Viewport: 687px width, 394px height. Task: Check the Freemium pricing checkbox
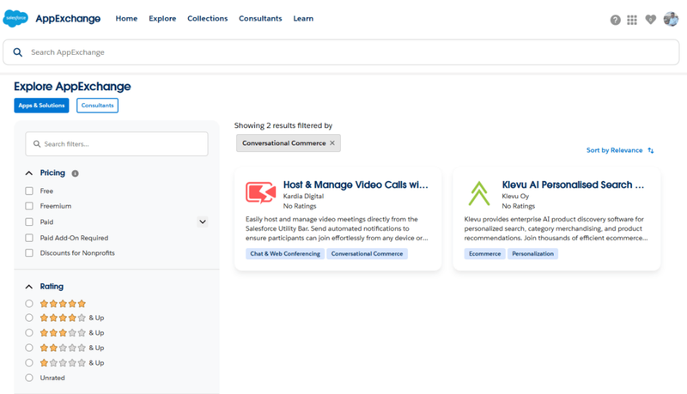[29, 206]
